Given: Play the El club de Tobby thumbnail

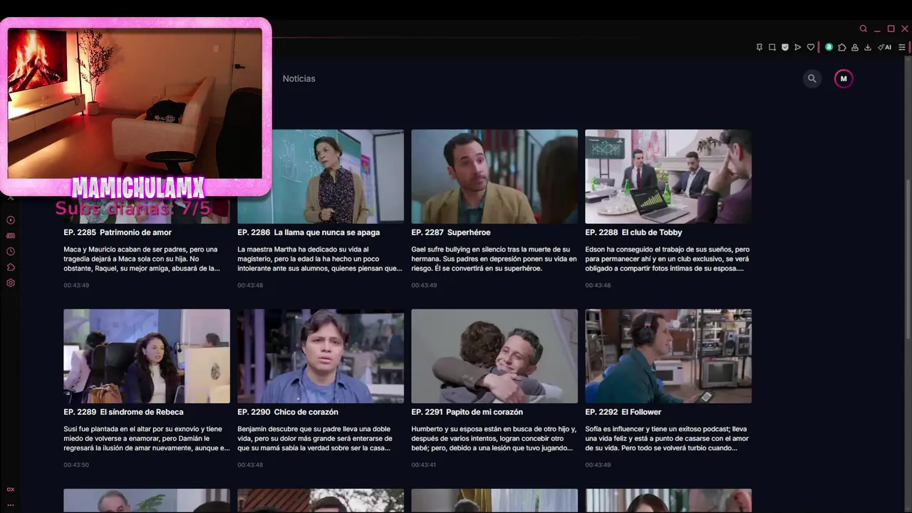Looking at the screenshot, I should [x=668, y=176].
